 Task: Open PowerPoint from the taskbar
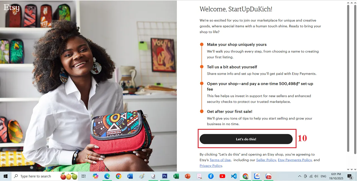point(187,176)
